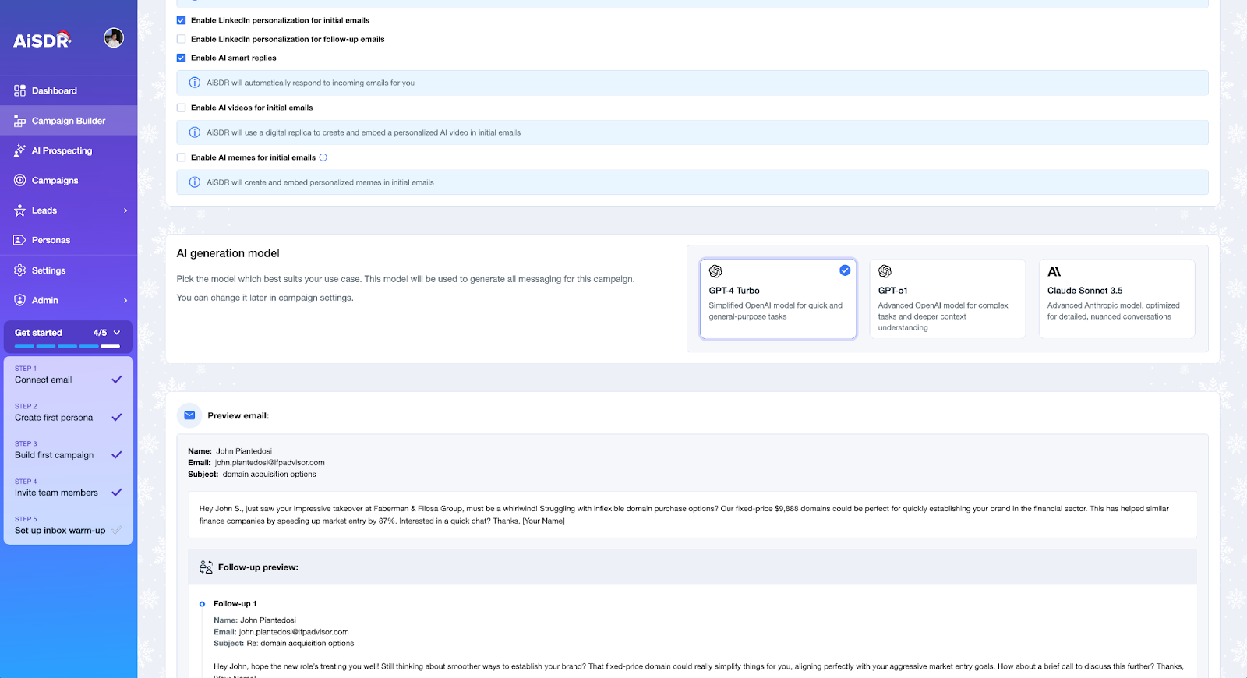
Task: Open Step 3 Build first campaign
Action: (69, 450)
